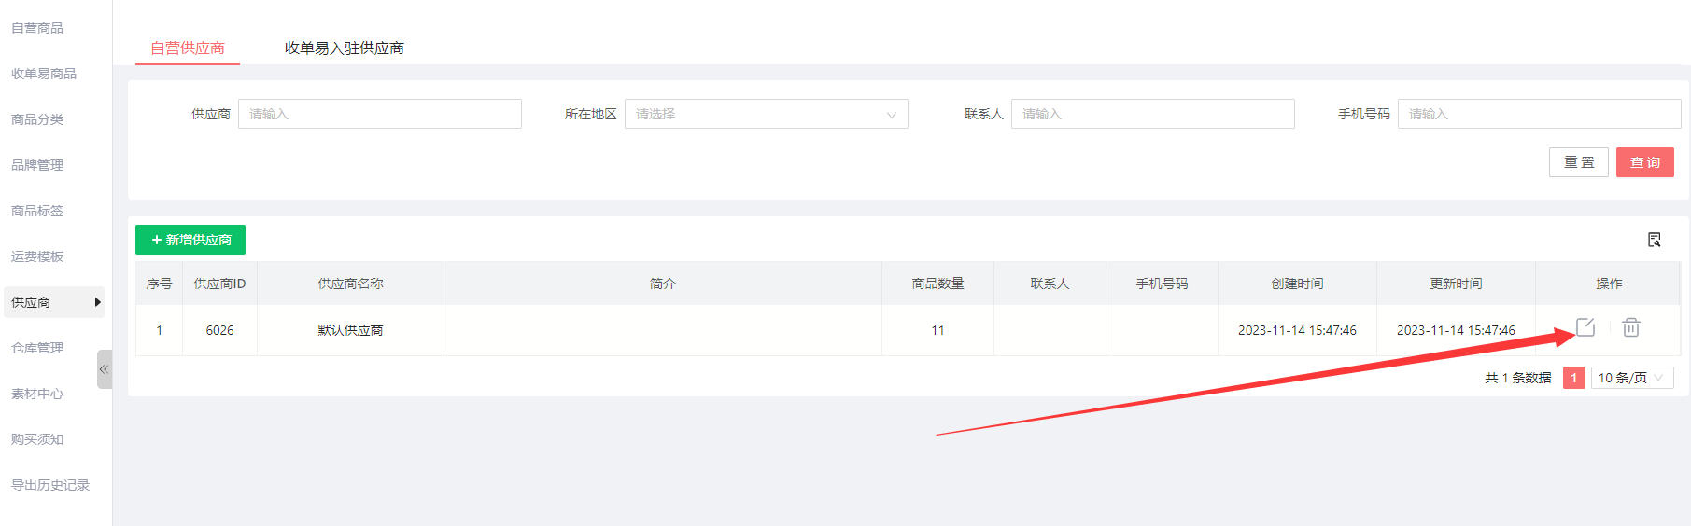
Task: Click the delete trash icon in row
Action: pos(1630,327)
